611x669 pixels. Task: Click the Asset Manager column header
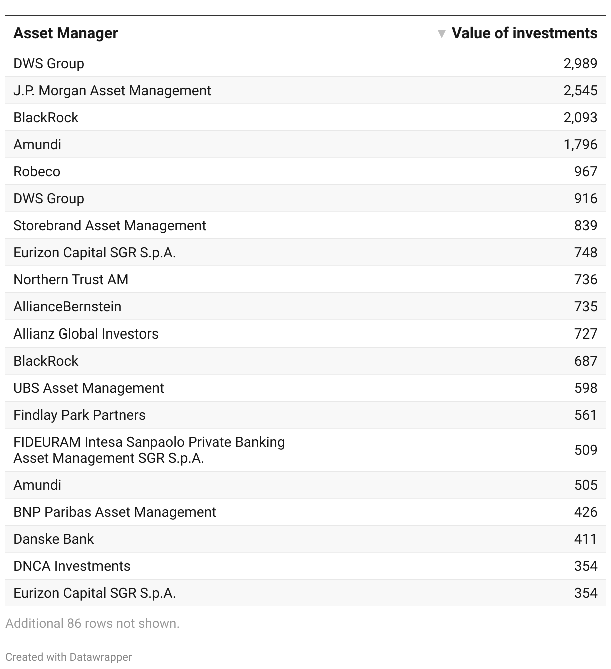pyautogui.click(x=66, y=33)
